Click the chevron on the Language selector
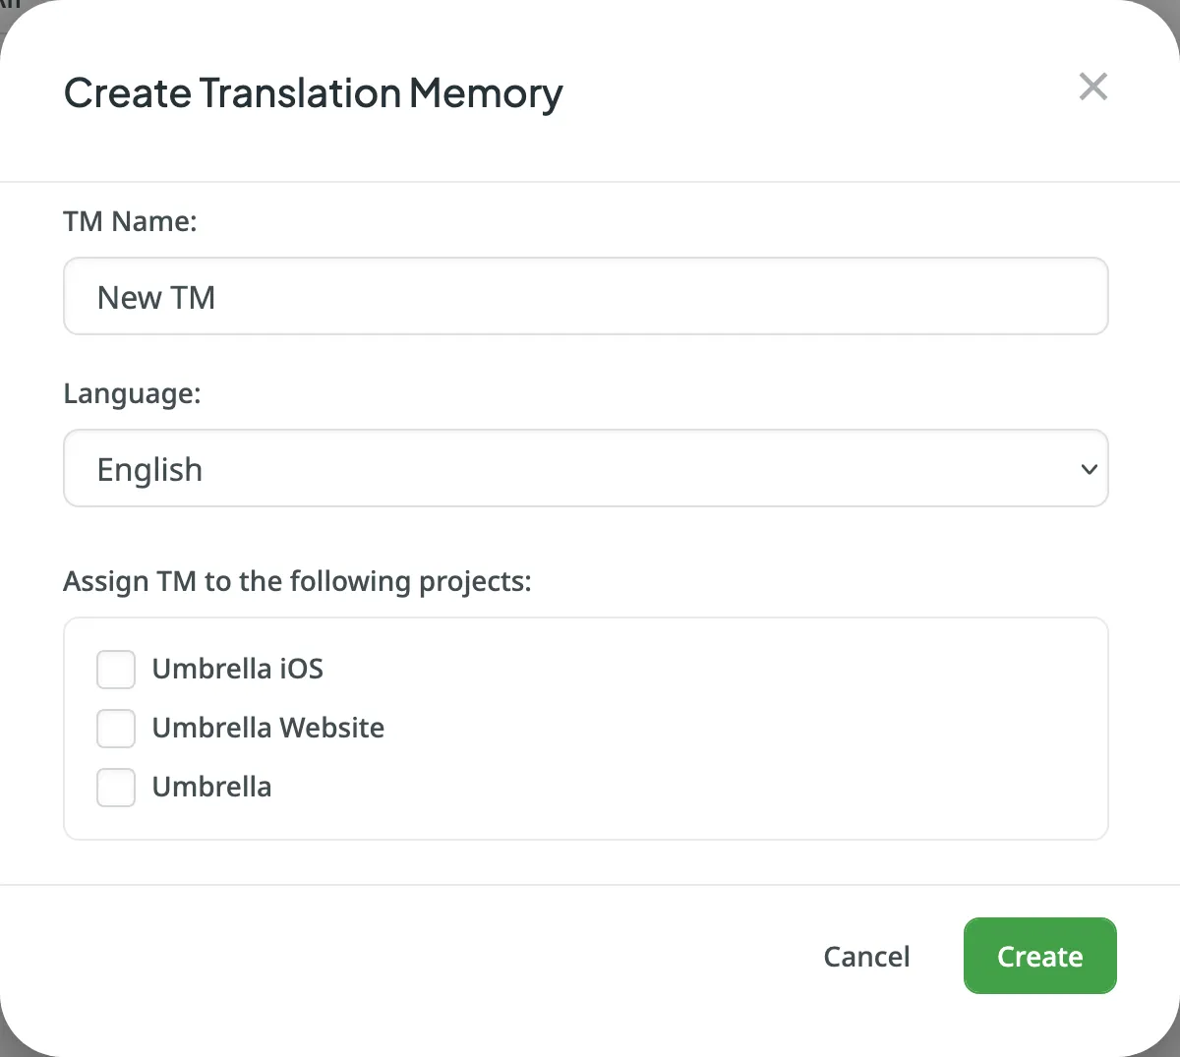 click(x=1089, y=469)
